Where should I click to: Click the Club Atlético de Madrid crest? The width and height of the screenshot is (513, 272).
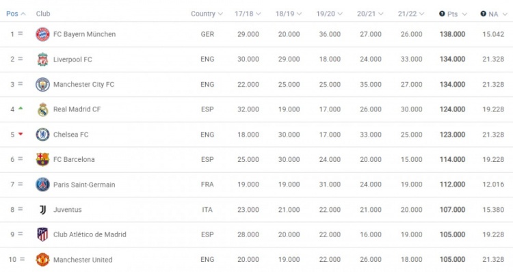42,234
